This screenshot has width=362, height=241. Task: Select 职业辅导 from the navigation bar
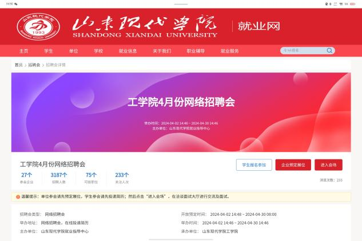click(x=196, y=51)
